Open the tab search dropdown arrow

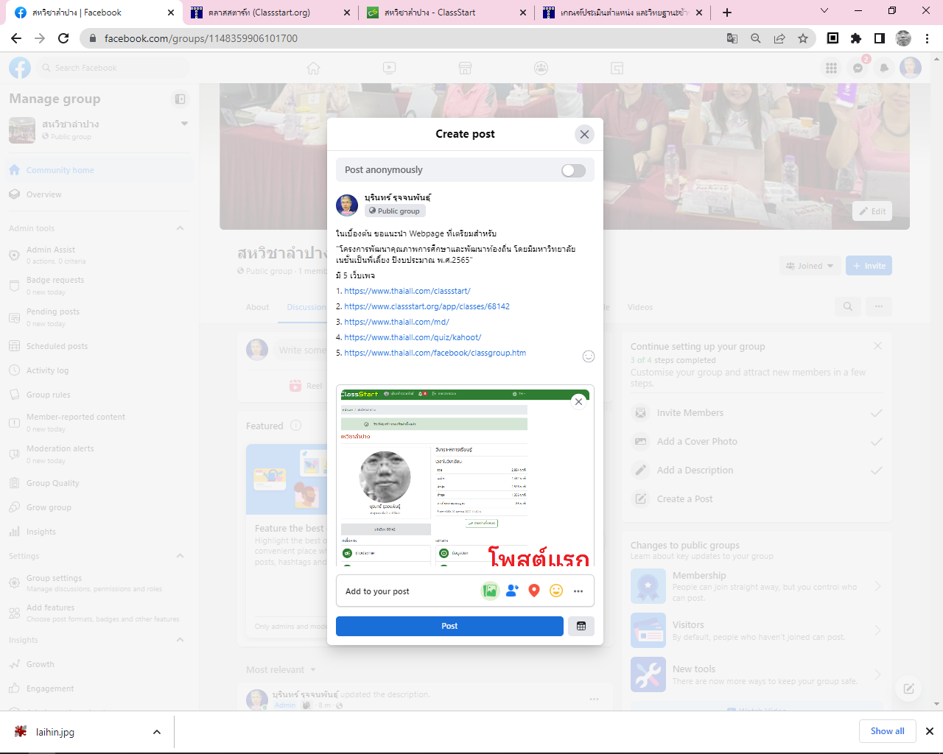(x=824, y=11)
